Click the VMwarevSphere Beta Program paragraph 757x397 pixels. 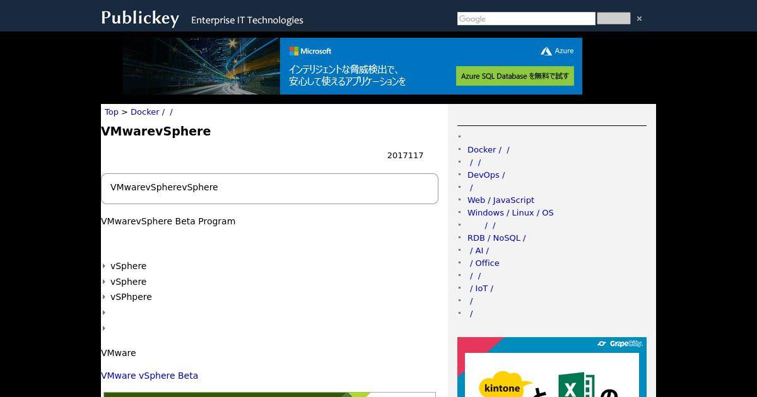coord(168,221)
